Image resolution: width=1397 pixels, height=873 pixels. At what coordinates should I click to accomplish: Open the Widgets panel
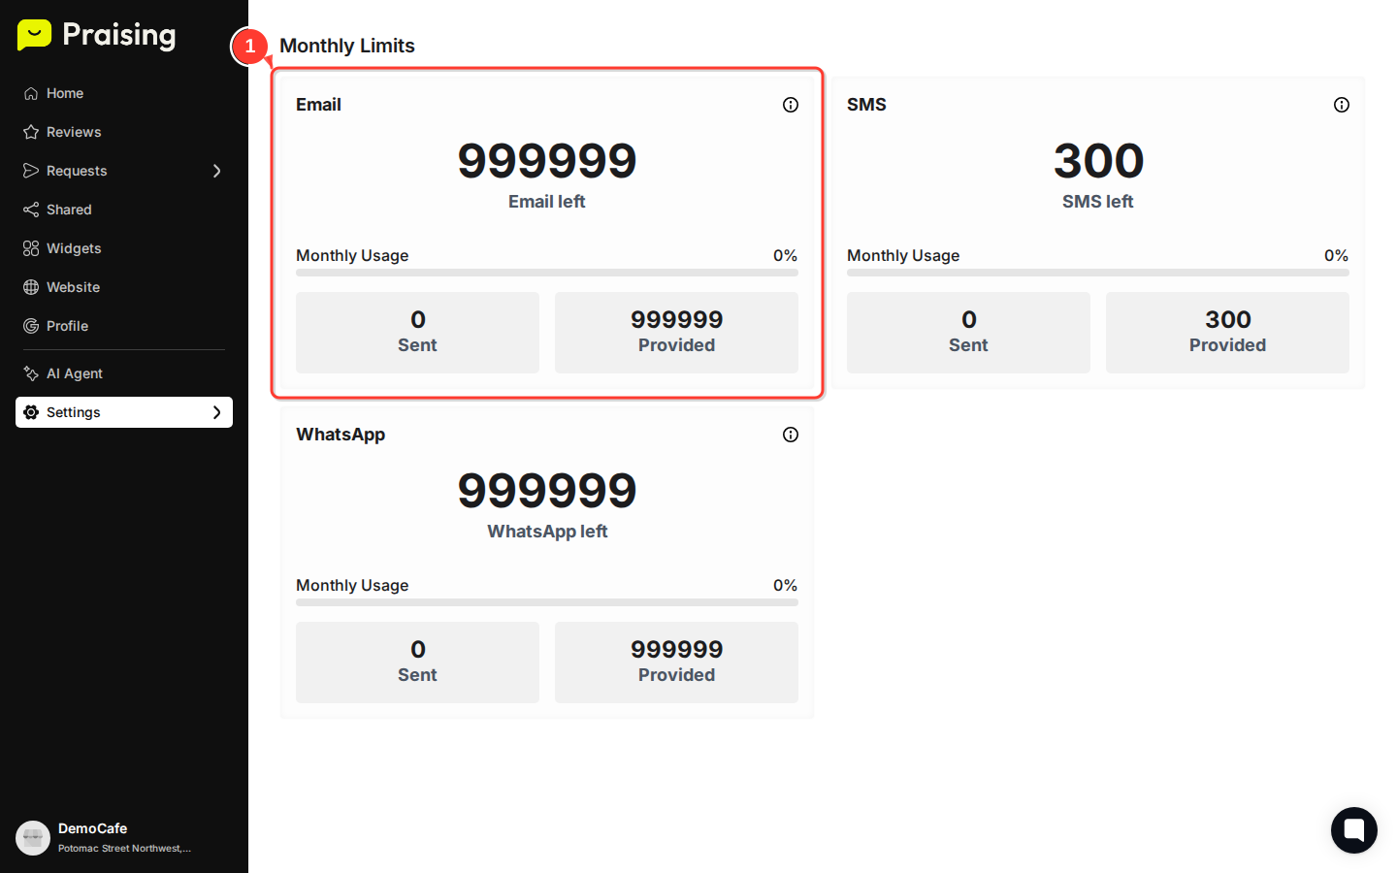pyautogui.click(x=32, y=248)
